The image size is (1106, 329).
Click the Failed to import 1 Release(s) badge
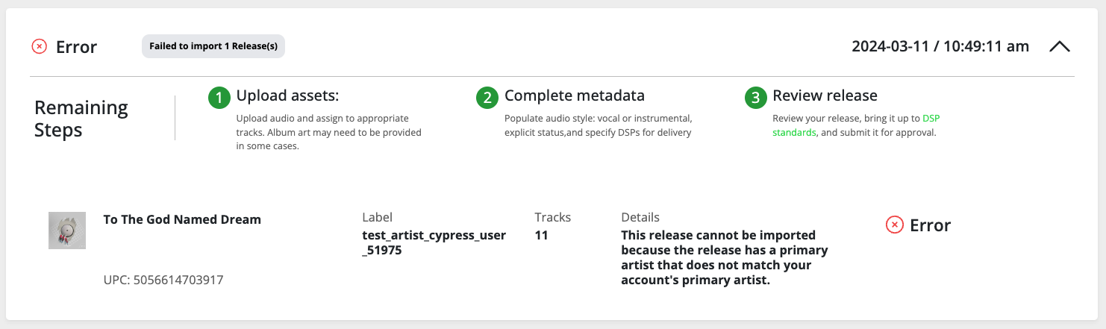point(213,46)
